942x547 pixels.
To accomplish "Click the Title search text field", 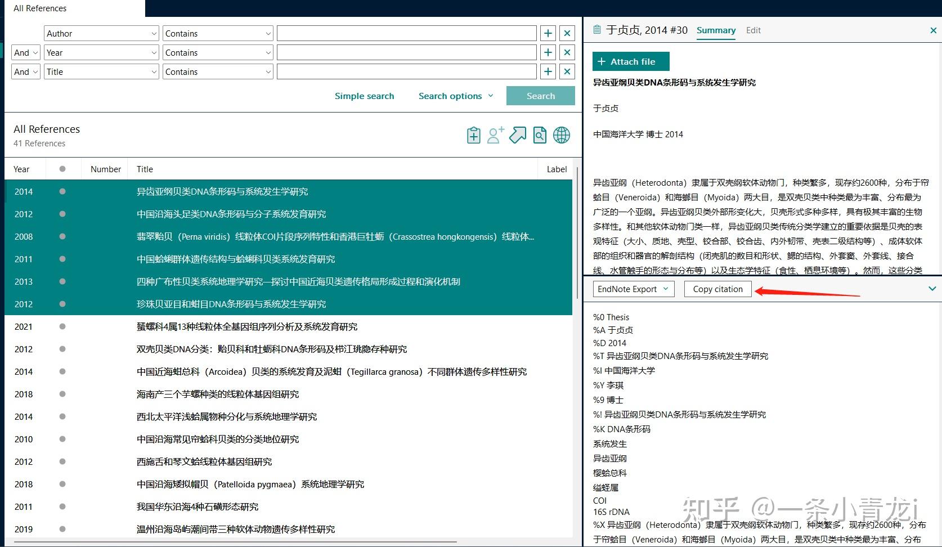I will click(x=407, y=72).
